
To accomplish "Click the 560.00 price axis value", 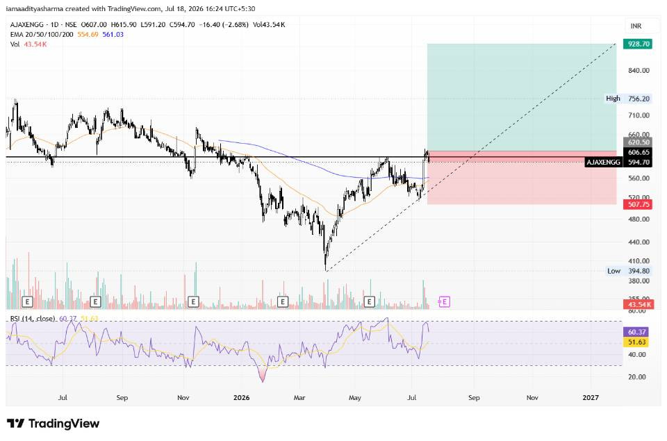I will pos(639,178).
